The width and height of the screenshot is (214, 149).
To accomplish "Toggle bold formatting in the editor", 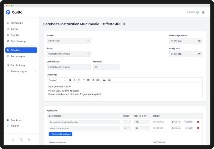I will pyautogui.click(x=70, y=80).
